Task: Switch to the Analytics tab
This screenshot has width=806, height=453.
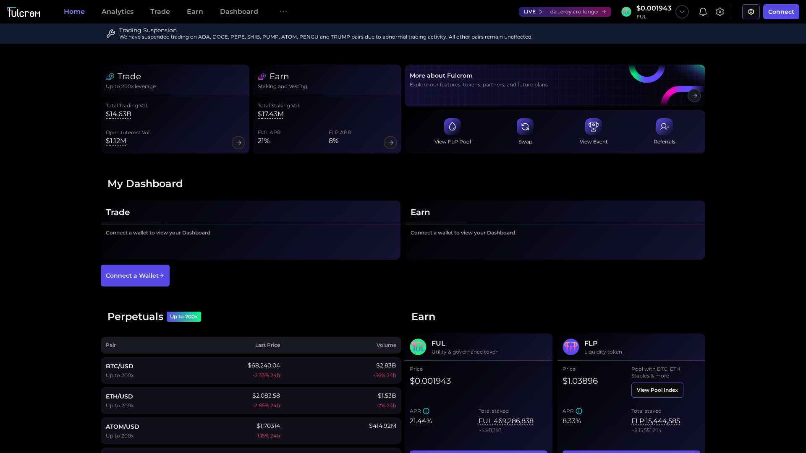Action: [x=117, y=11]
